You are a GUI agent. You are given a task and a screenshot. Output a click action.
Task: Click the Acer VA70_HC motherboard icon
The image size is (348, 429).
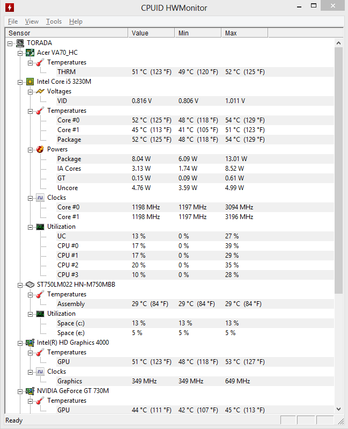(30, 53)
